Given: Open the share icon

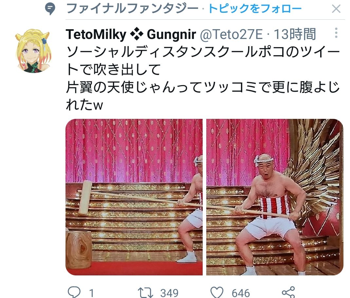Looking at the screenshot, I should [x=288, y=292].
